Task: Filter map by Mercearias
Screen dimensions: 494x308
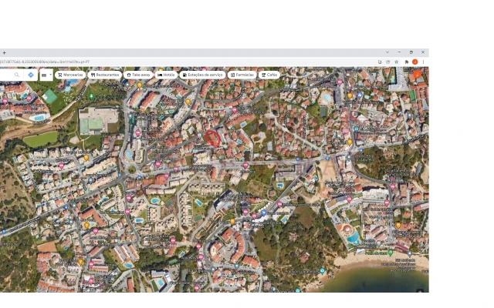Action: tap(70, 75)
